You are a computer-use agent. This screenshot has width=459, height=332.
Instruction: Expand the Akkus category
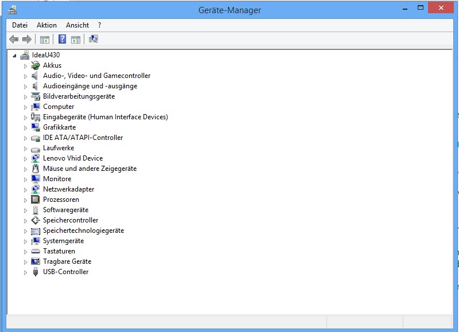pos(25,66)
